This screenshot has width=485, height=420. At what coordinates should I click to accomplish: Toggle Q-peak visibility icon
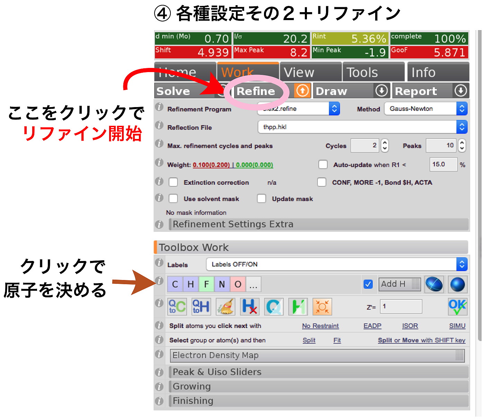point(274,306)
